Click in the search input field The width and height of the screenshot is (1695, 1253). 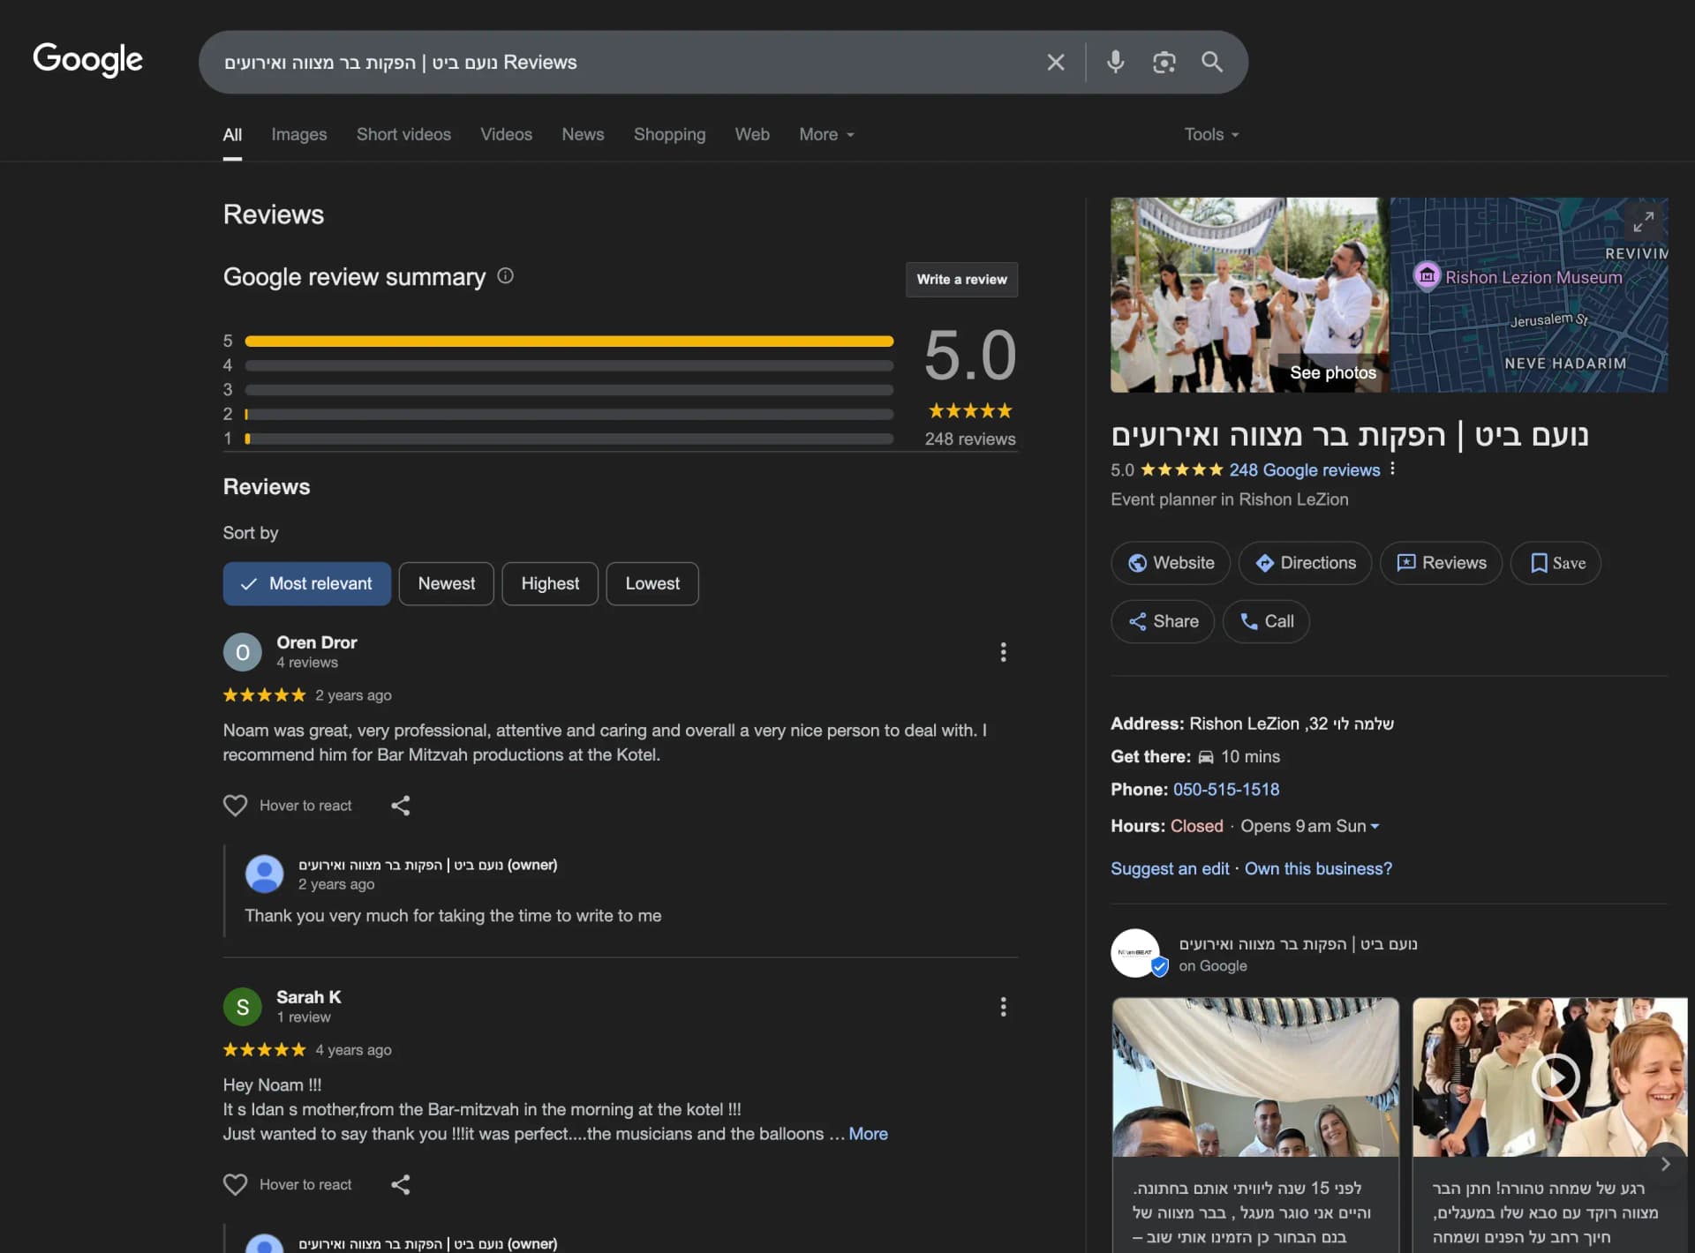tap(618, 62)
